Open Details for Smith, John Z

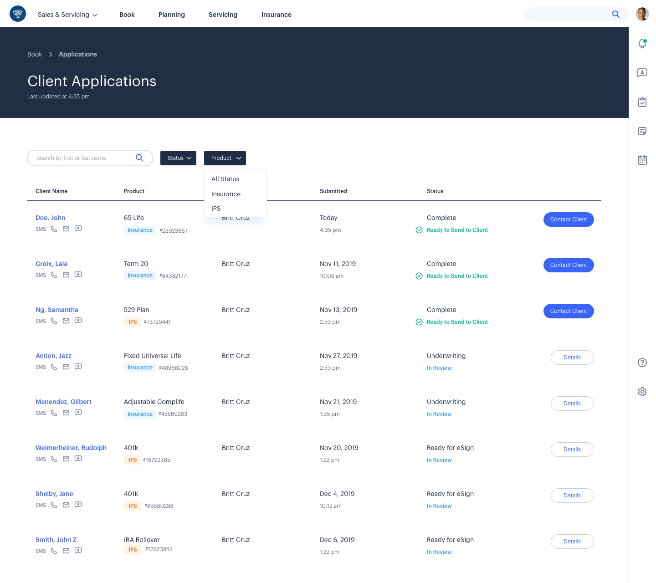tap(572, 542)
